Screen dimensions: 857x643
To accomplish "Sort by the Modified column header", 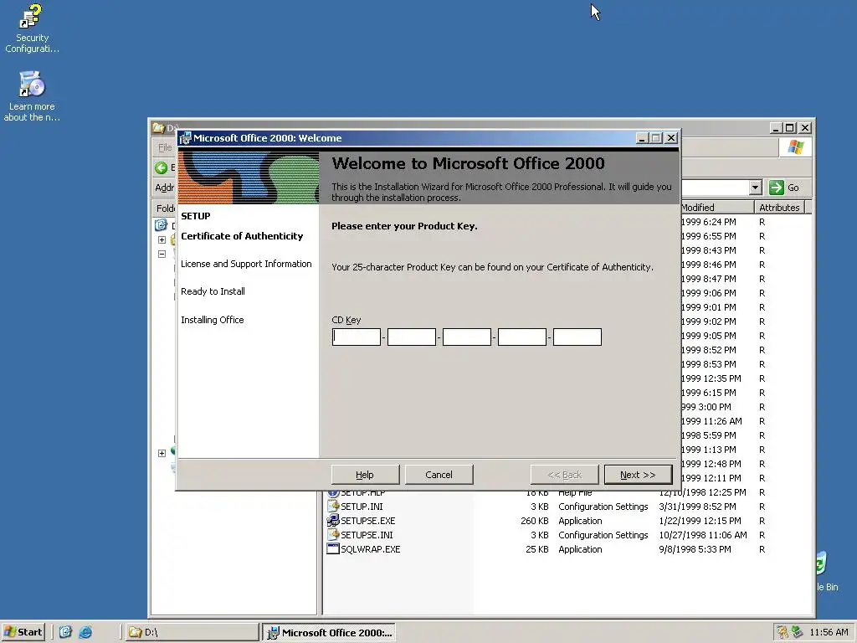I will coord(717,208).
